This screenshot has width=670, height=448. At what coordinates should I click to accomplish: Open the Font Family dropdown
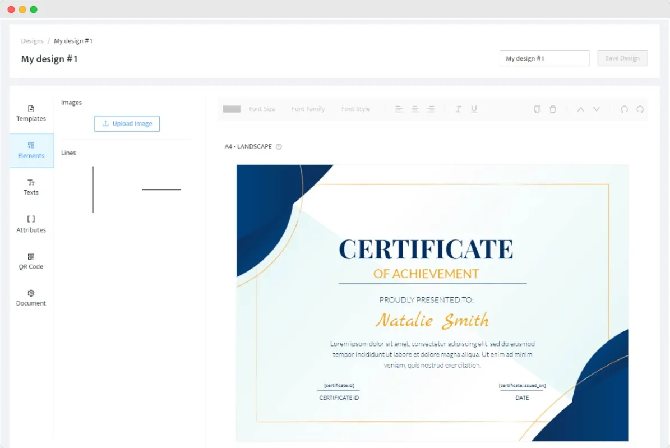coord(308,109)
